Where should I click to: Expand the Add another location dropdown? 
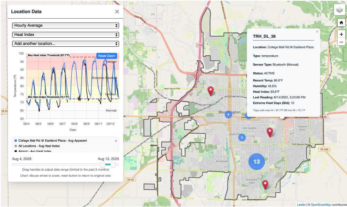[x=65, y=43]
